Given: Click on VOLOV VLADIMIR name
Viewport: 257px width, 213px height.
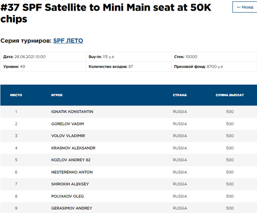Looking at the screenshot, I should [68, 136].
